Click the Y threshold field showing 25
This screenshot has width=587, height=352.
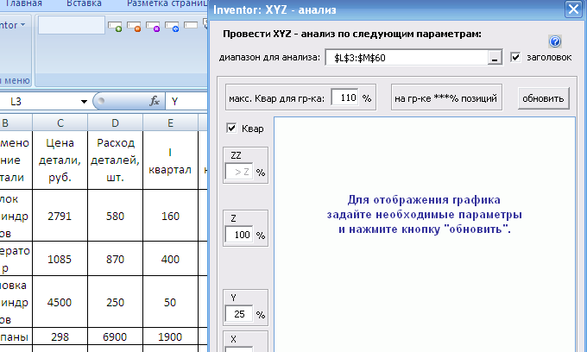pos(239,314)
